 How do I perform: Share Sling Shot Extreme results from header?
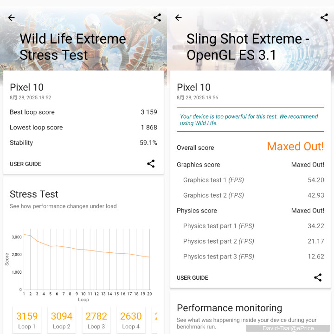coord(324,18)
